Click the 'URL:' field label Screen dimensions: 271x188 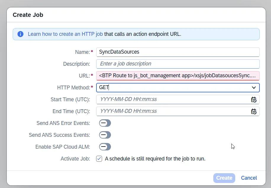pyautogui.click(x=85, y=76)
